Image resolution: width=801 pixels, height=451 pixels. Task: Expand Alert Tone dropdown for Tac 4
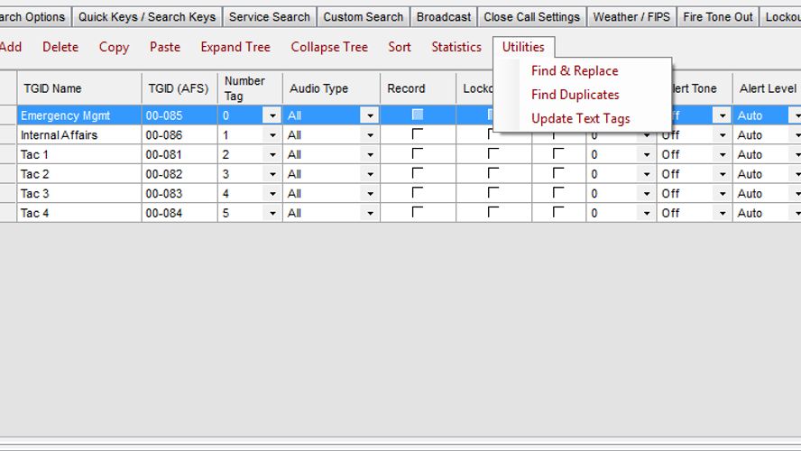723,213
